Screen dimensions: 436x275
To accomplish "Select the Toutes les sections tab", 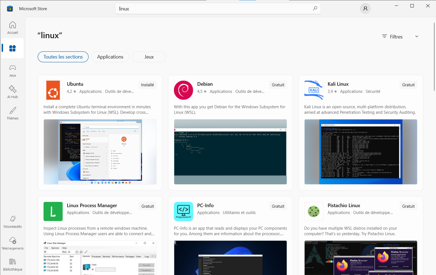I will click(63, 57).
